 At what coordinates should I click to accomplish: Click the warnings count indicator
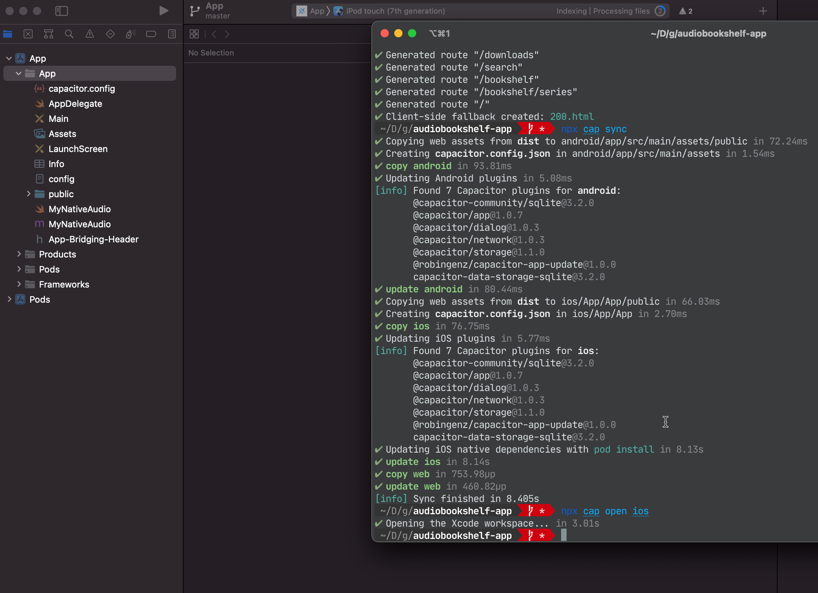pos(686,11)
